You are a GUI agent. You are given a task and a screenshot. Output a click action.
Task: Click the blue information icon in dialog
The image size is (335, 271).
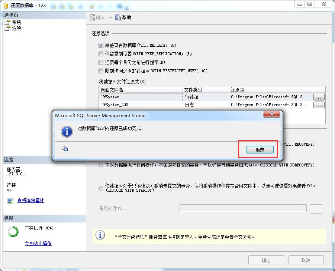click(67, 131)
